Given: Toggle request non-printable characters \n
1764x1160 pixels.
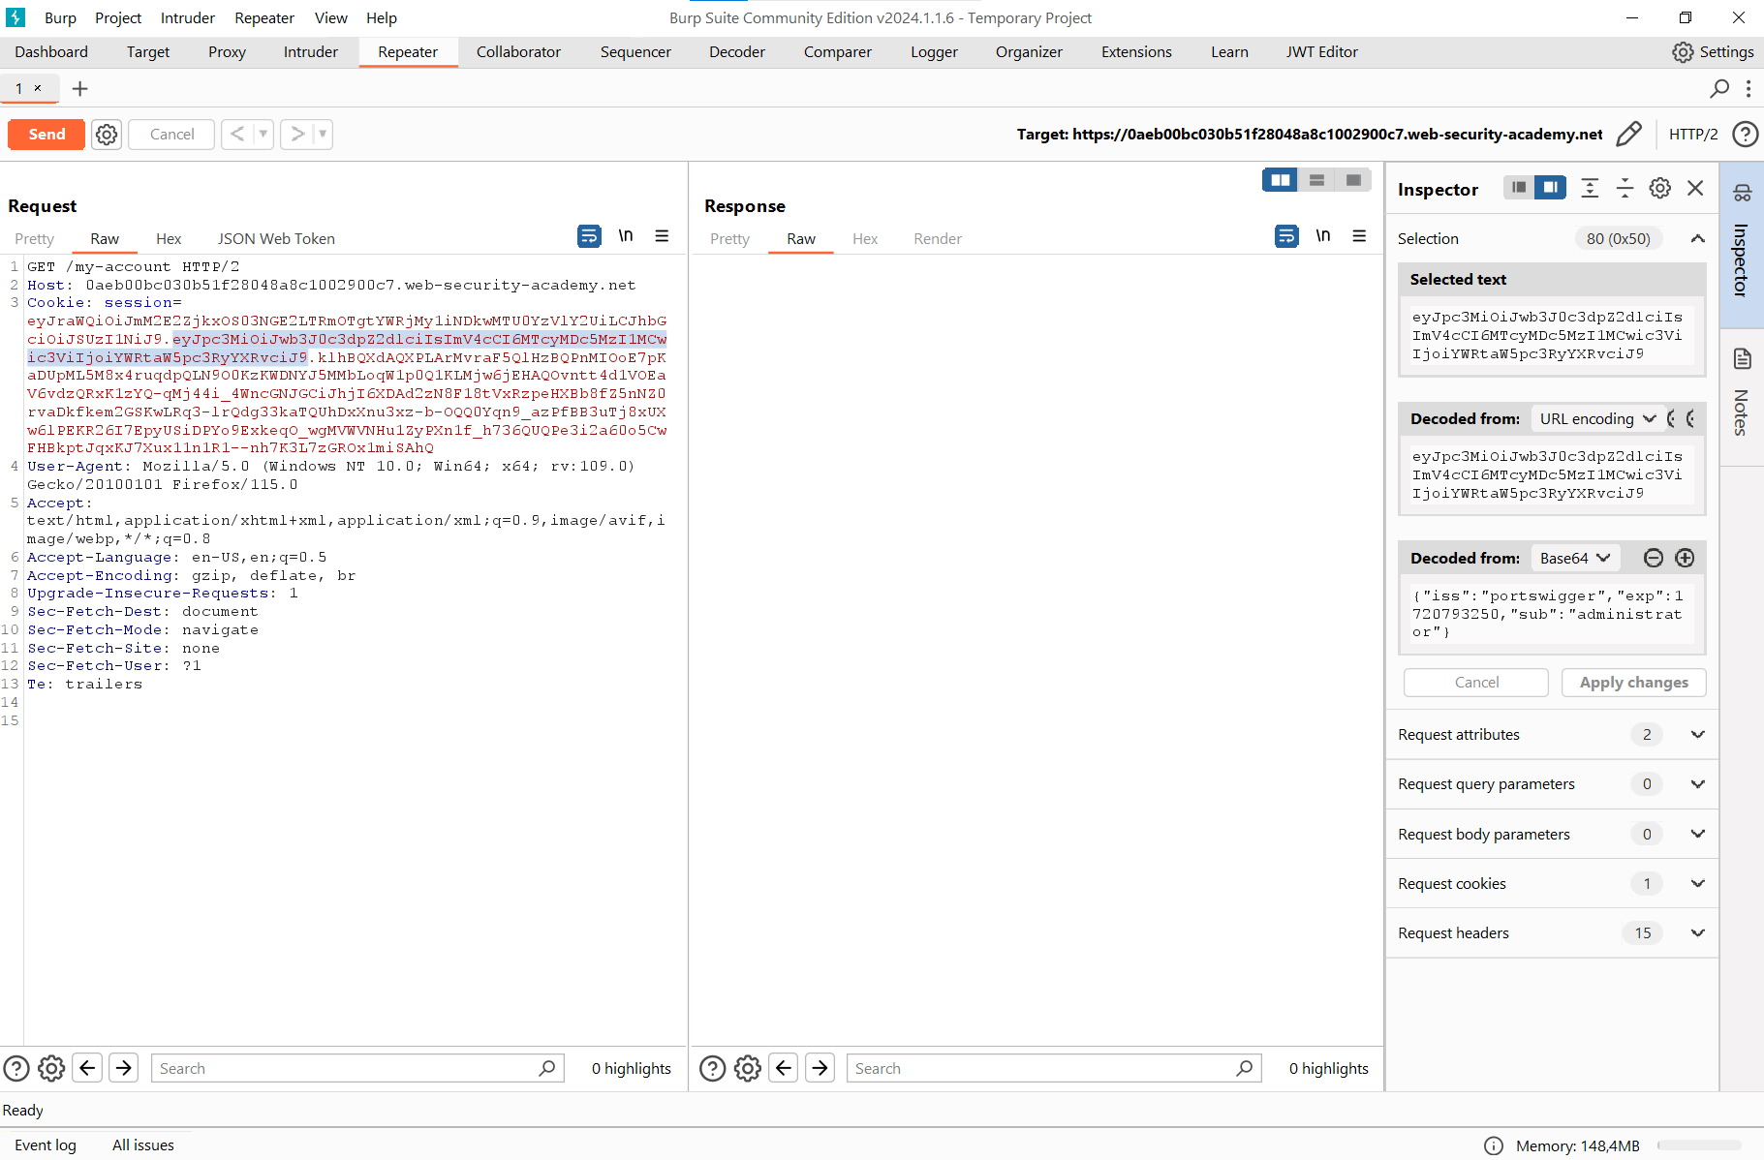Looking at the screenshot, I should point(626,236).
